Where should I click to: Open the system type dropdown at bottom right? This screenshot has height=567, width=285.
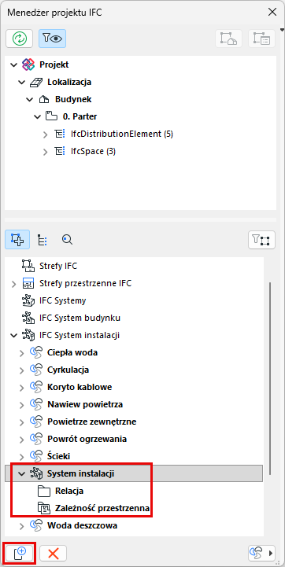[261, 553]
